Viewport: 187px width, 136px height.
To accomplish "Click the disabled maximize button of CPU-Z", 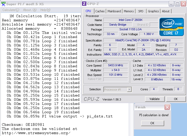I will pos(177,4).
